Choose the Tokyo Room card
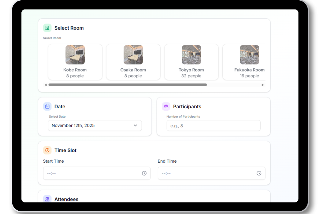The height and width of the screenshot is (214, 321). point(191,62)
